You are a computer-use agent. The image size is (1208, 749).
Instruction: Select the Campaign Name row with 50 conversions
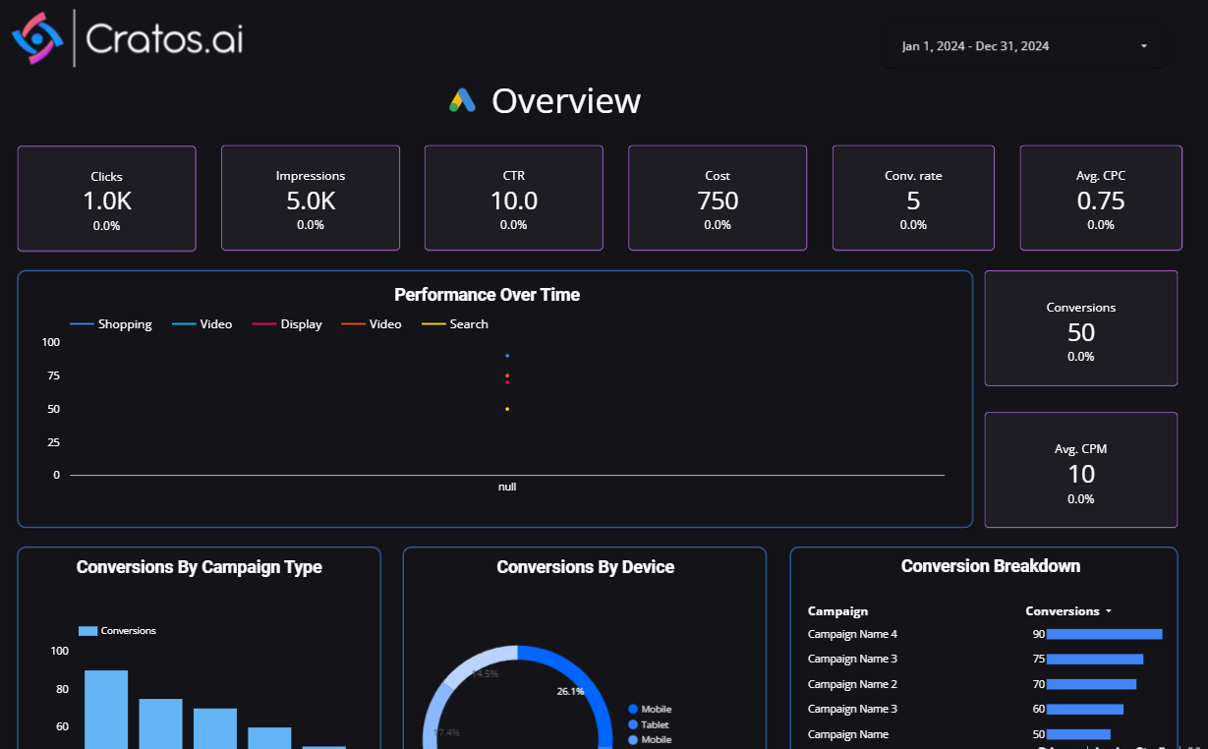coord(986,734)
